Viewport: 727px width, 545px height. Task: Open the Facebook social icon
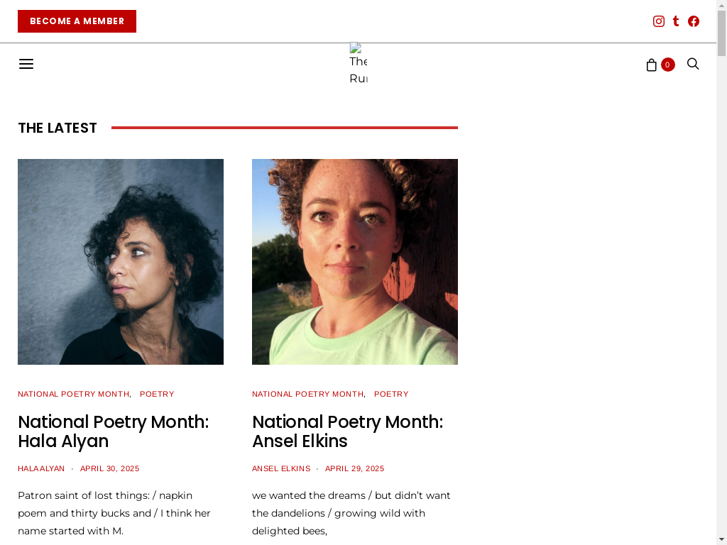point(693,21)
